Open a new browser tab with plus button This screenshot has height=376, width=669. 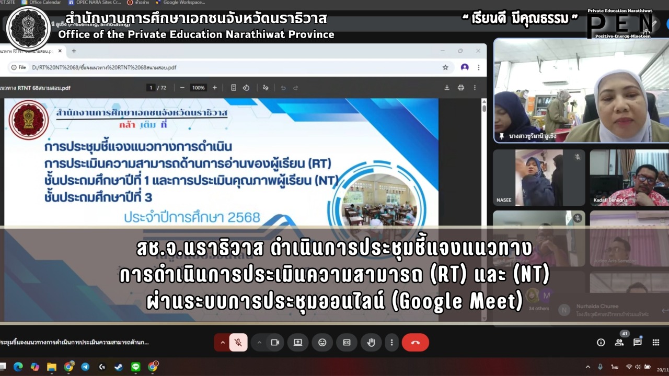pyautogui.click(x=74, y=51)
